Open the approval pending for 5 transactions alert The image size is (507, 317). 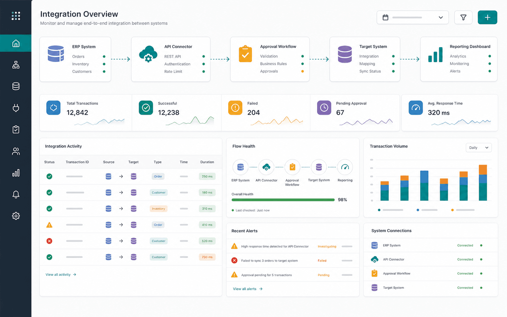tap(292, 275)
